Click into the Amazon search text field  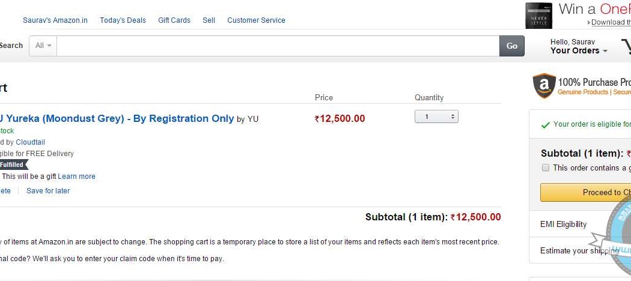[278, 46]
